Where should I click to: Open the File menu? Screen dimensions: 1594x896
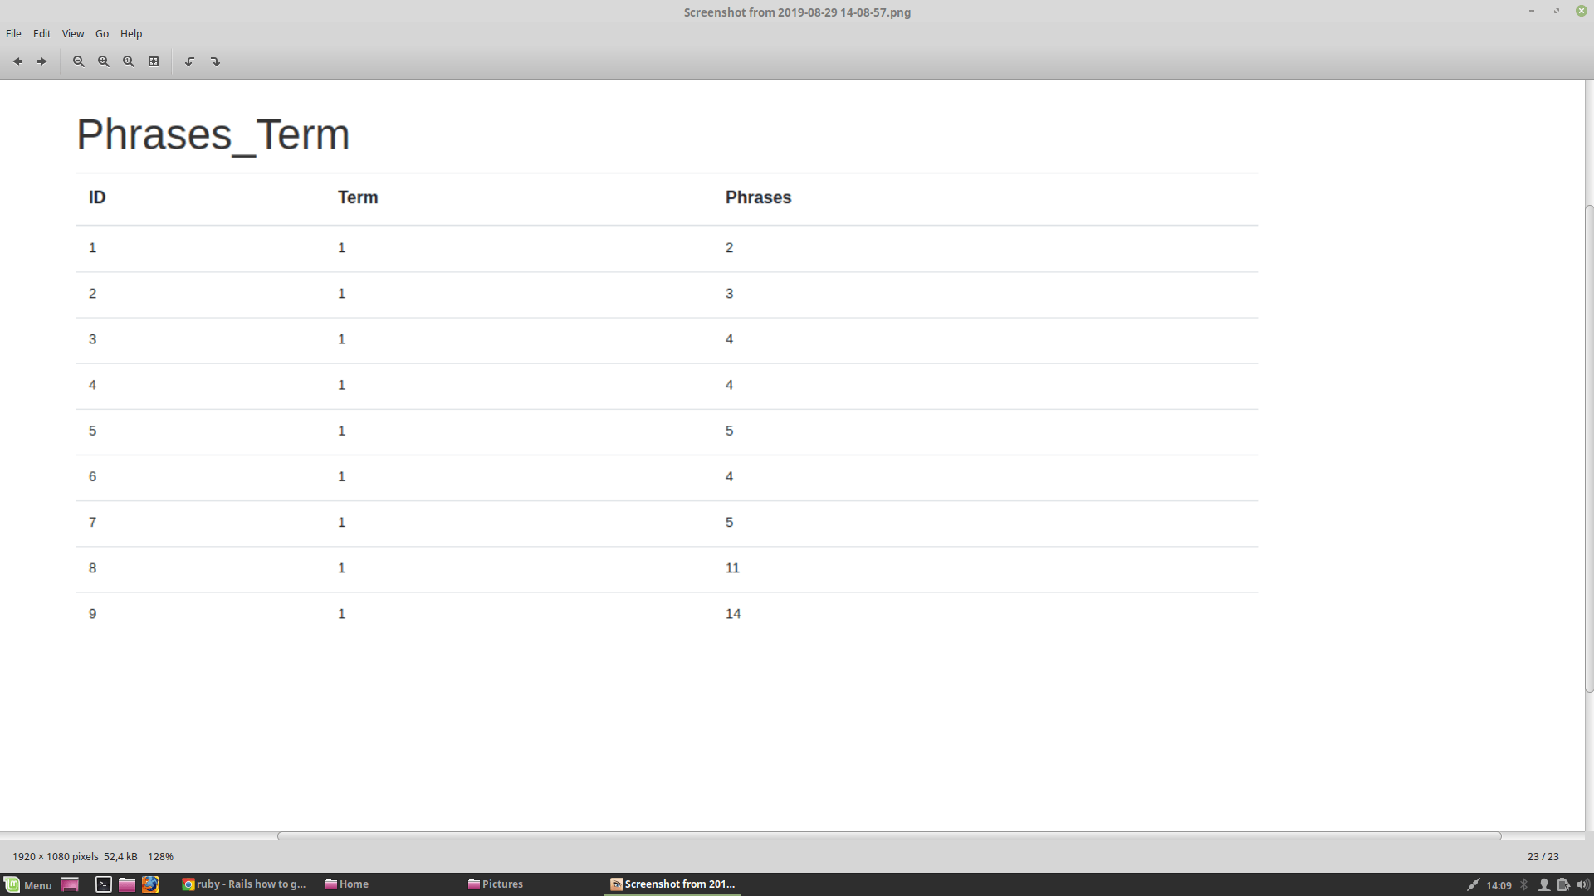pyautogui.click(x=13, y=34)
